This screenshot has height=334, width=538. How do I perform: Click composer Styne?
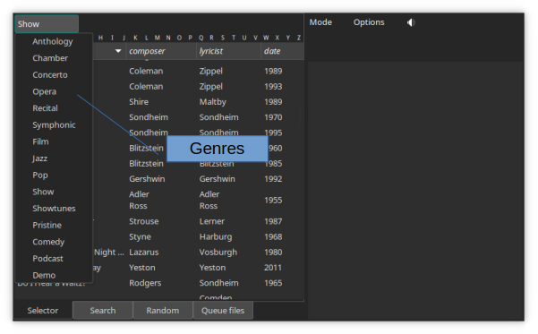140,237
